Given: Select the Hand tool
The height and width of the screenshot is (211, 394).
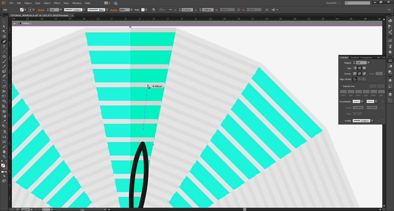Looking at the screenshot, I should 4,151.
